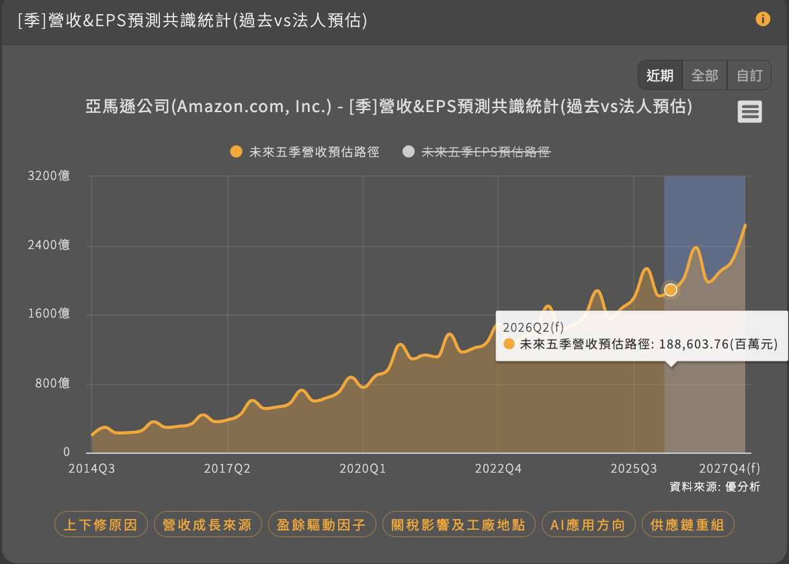
Task: Click the 2026Q2(f) data point marker
Action: 670,289
